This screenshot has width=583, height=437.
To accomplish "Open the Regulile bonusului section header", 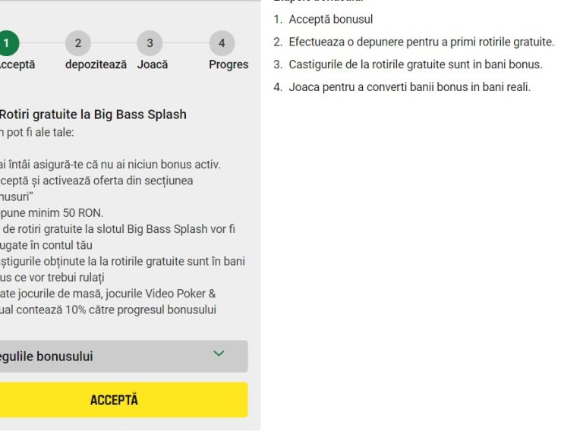I will coord(124,357).
